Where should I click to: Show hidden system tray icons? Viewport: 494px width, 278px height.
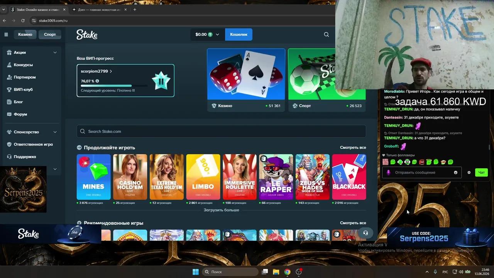(427, 272)
